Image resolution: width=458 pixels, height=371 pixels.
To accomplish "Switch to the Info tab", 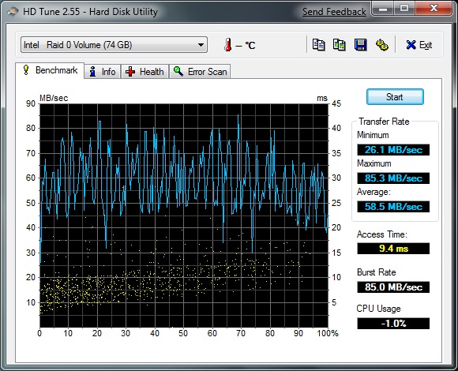I will pyautogui.click(x=103, y=72).
